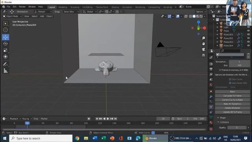Open the Particles properties tab
This screenshot has height=142, width=252.
pos(211,102)
